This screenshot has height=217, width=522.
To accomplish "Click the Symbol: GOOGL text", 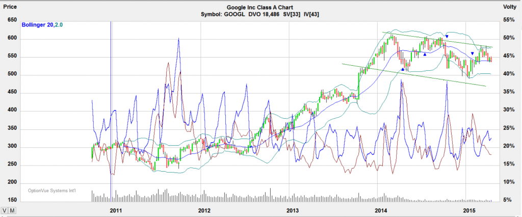I will coord(223,14).
